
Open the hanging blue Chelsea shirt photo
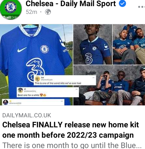click(x=36, y=65)
